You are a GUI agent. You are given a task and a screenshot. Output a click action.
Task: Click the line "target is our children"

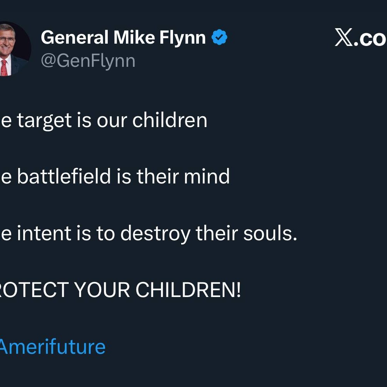pyautogui.click(x=104, y=120)
